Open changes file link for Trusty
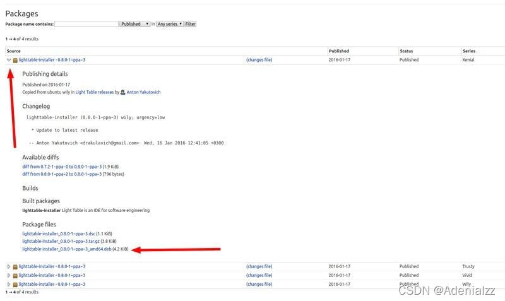 tap(259, 266)
